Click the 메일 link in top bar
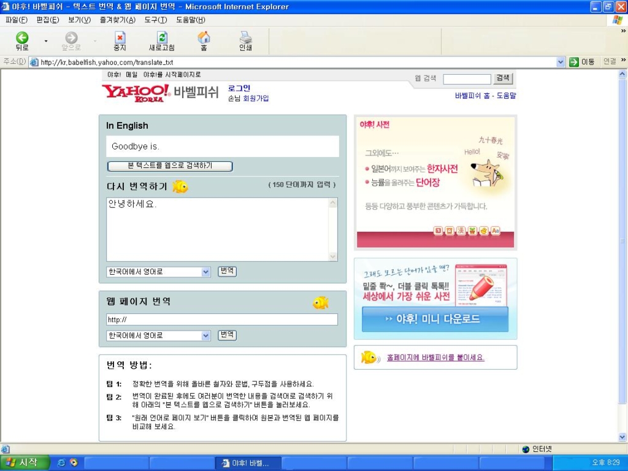Viewport: 628px width, 471px height. (131, 75)
